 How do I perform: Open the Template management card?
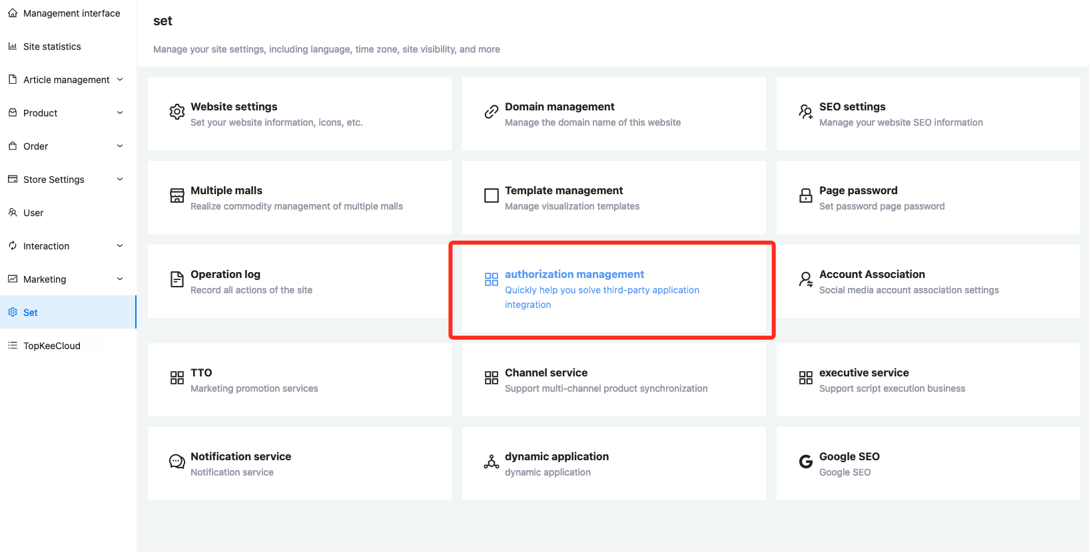pyautogui.click(x=613, y=198)
